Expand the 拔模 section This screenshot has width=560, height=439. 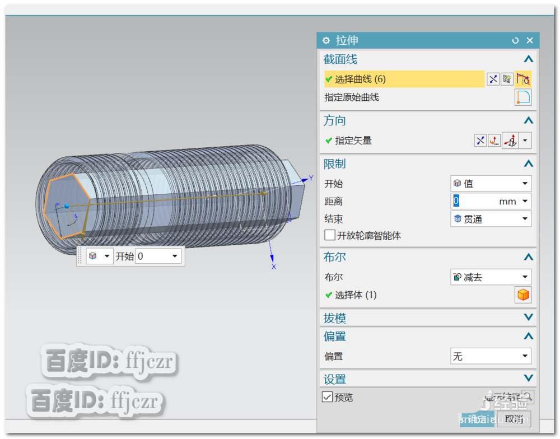click(528, 317)
